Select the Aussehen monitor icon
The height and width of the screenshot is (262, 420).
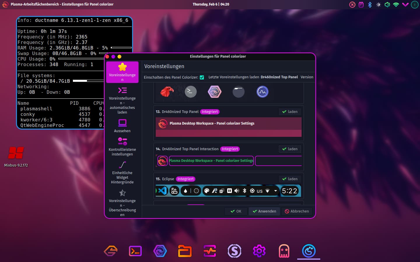tap(122, 123)
